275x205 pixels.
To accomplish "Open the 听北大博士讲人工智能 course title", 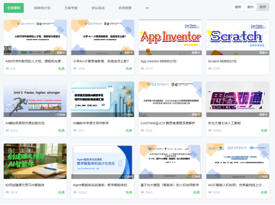I will click(224, 123).
